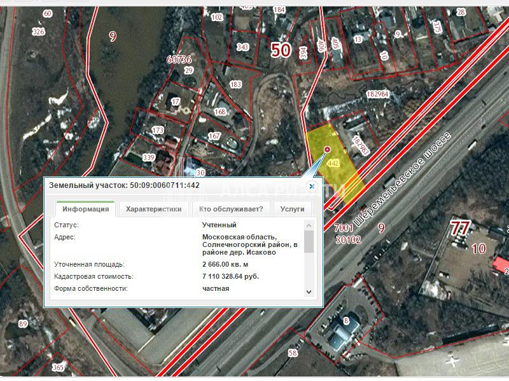
Task: Click parcel label 375
Action: (437, 27)
